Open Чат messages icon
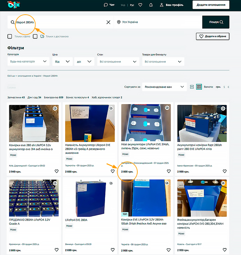Viewport: 241px width, 255px height. (x=109, y=5)
